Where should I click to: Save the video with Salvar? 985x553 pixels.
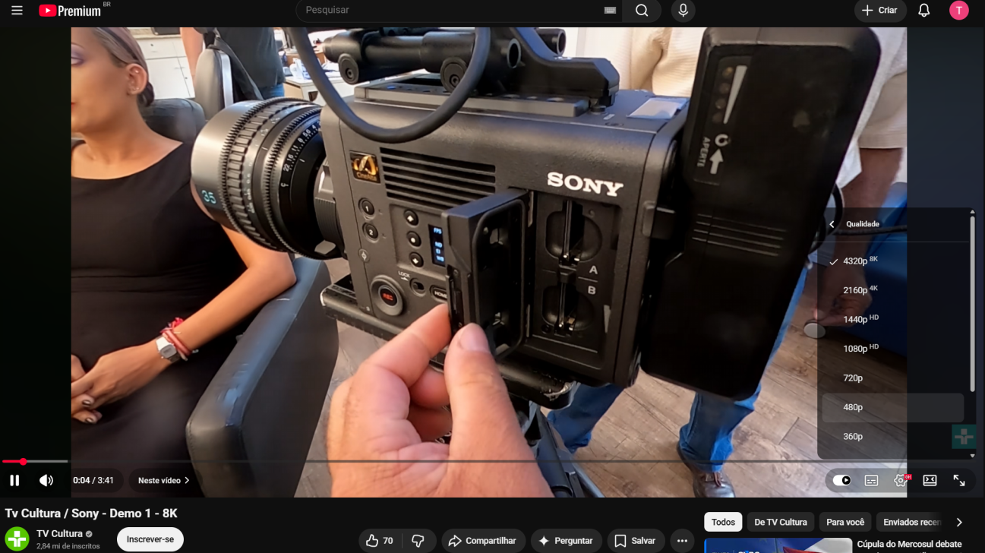coord(635,541)
